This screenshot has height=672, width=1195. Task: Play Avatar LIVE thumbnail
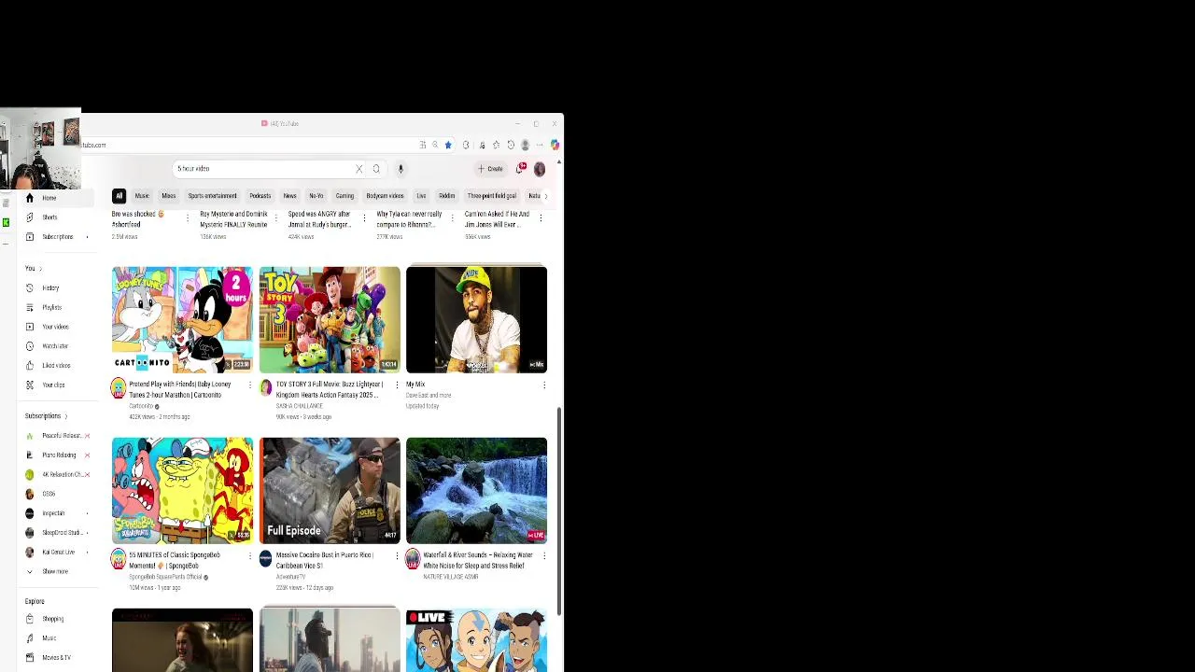point(476,640)
